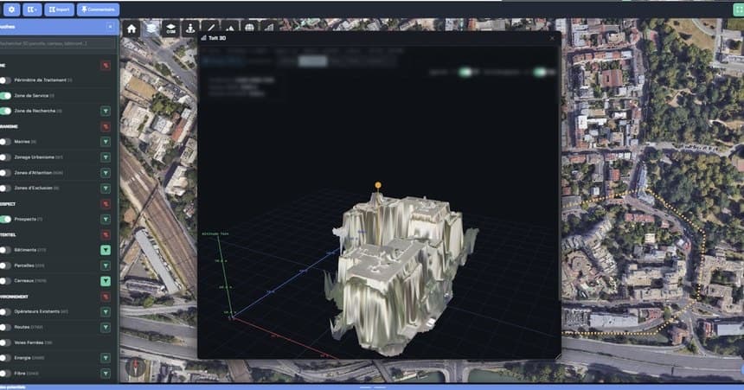The width and height of the screenshot is (744, 390).
Task: Open the Commentaires button
Action: tap(98, 10)
